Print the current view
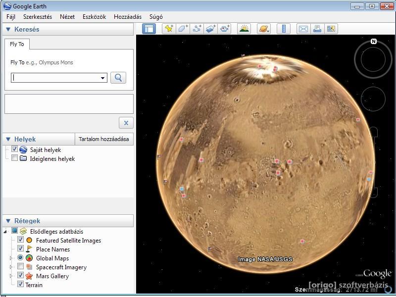Viewport: 396px width, 297px height. [317, 29]
